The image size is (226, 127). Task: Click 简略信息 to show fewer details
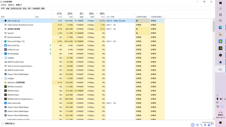tap(8, 124)
